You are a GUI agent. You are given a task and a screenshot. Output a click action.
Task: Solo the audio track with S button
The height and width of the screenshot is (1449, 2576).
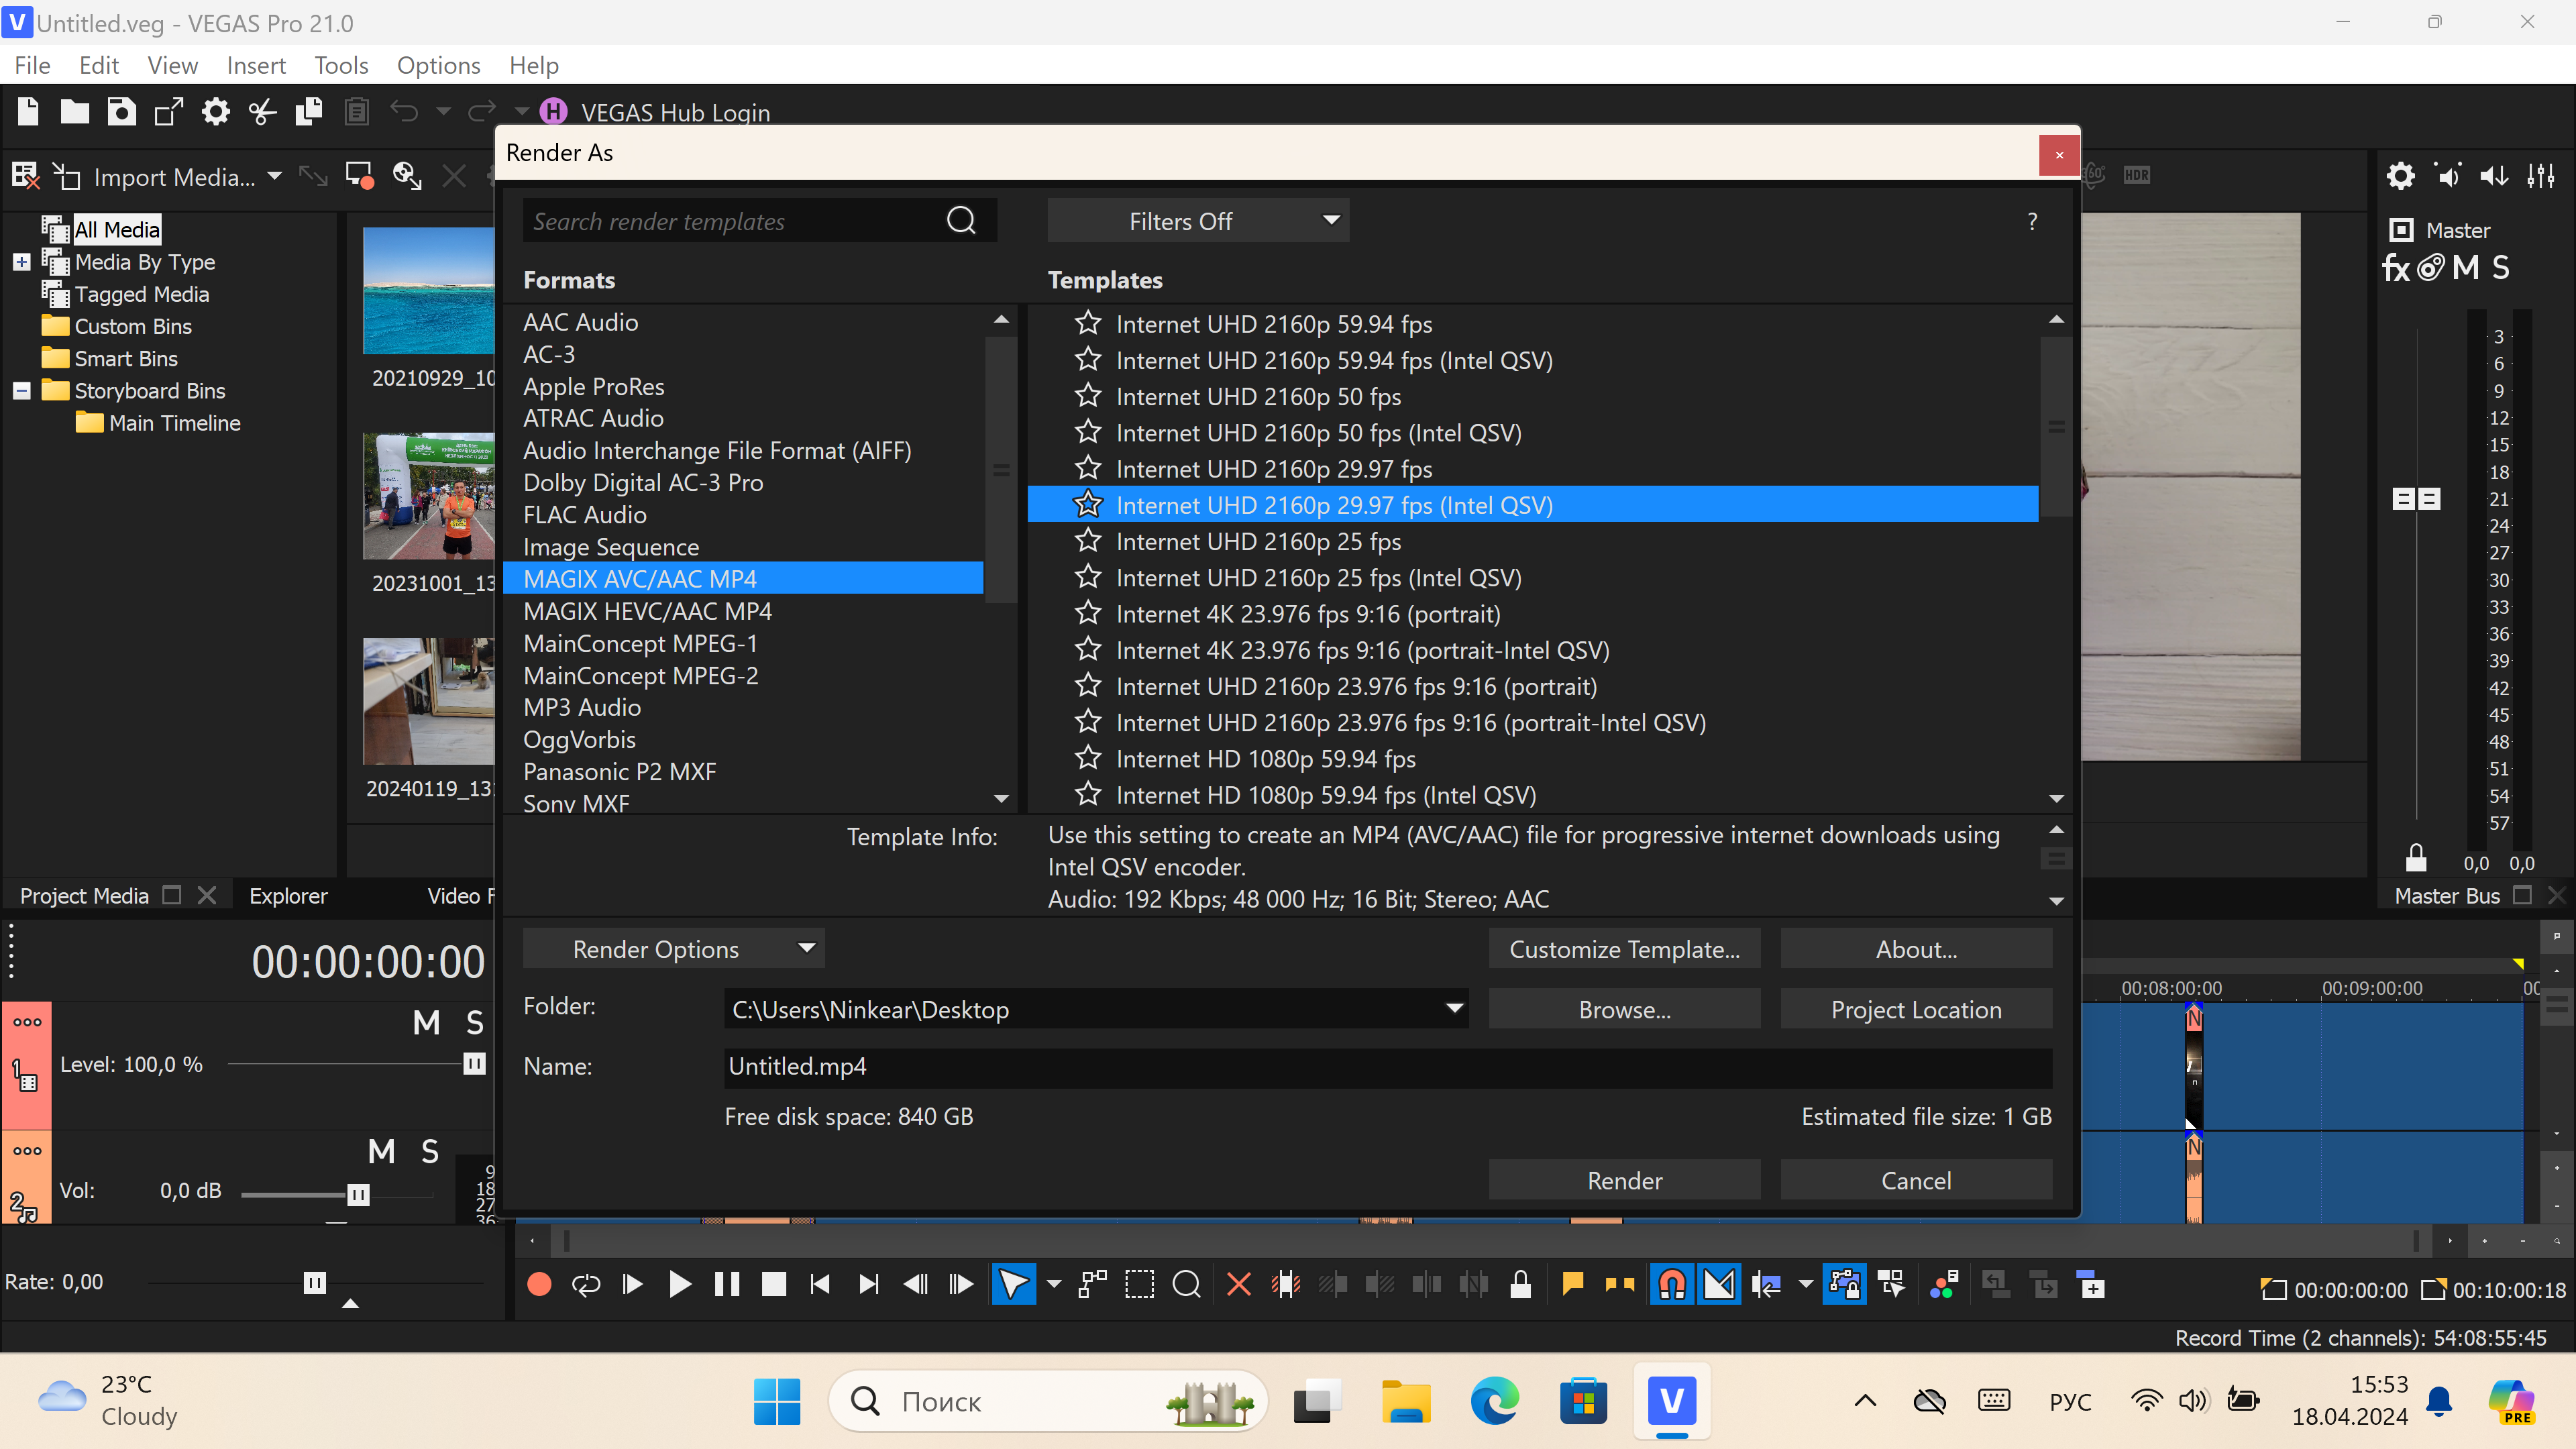click(430, 1152)
